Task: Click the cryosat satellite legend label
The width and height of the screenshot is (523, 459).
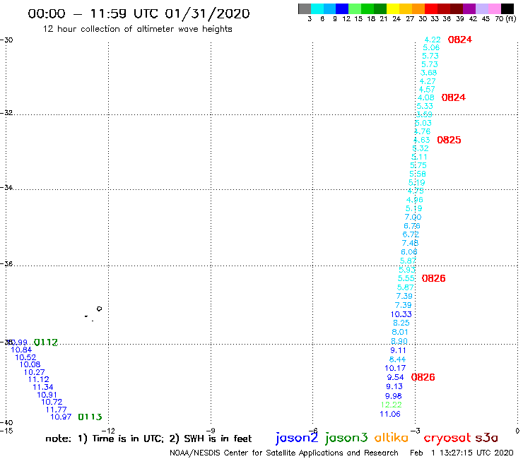Action: point(447,438)
